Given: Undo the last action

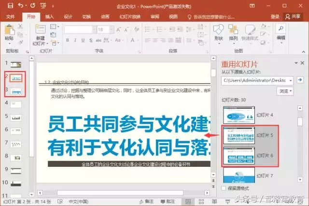Looking at the screenshot, I should [x=21, y=5].
